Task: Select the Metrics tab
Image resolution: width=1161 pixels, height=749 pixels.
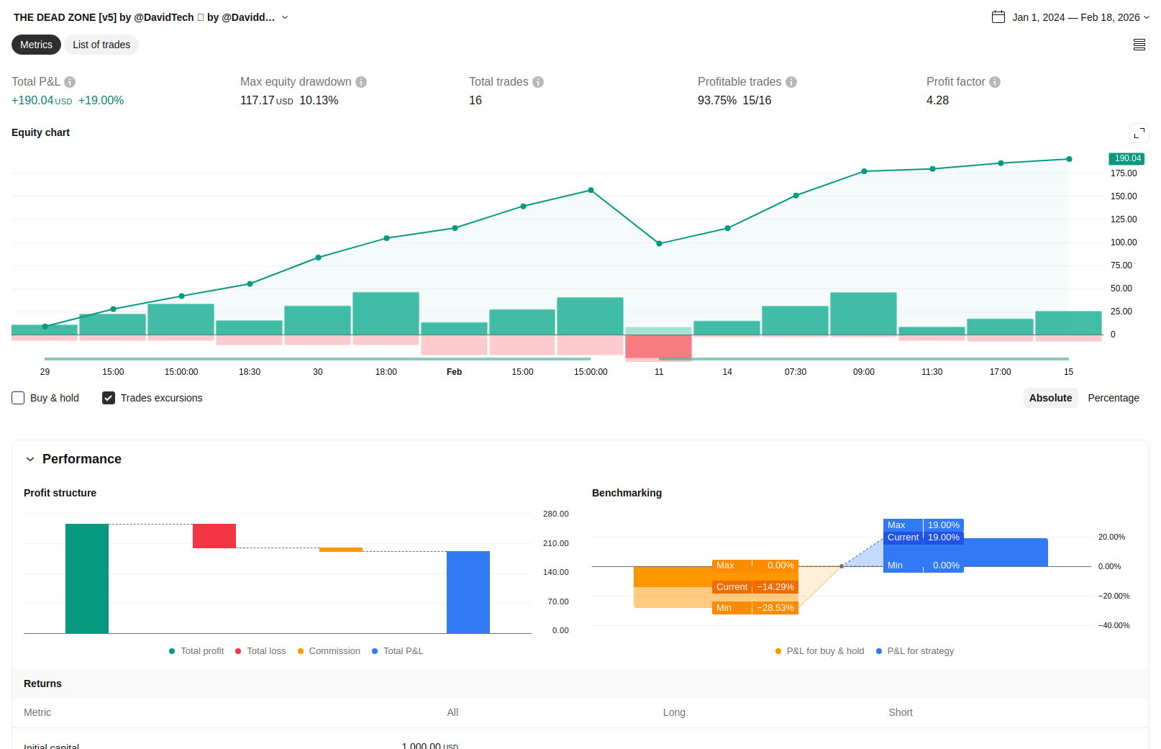Action: [36, 45]
